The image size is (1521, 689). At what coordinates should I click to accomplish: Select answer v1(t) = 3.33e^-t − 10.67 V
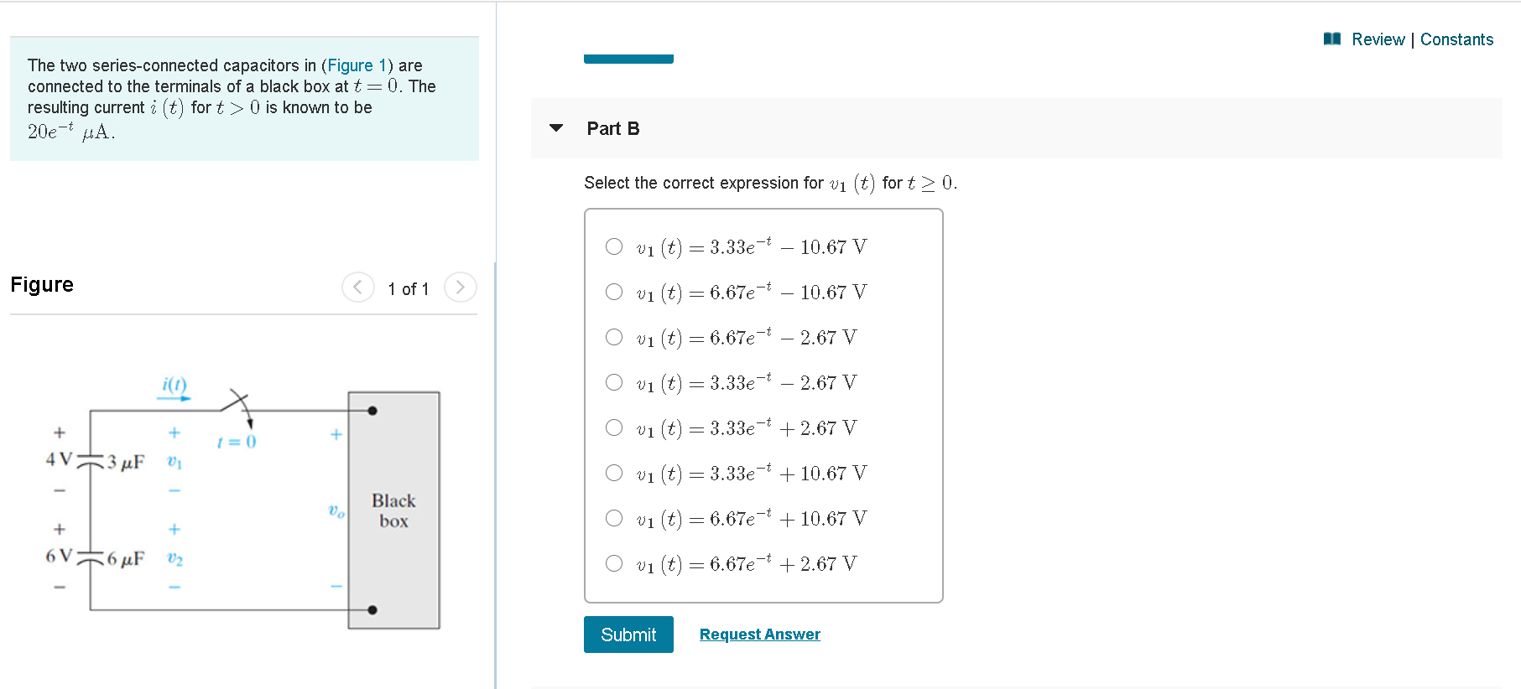tap(614, 246)
